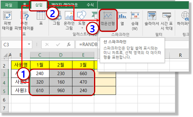The height and width of the screenshot is (117, 193).
Task: Click the 사원2 cell
Action: (x=21, y=82)
